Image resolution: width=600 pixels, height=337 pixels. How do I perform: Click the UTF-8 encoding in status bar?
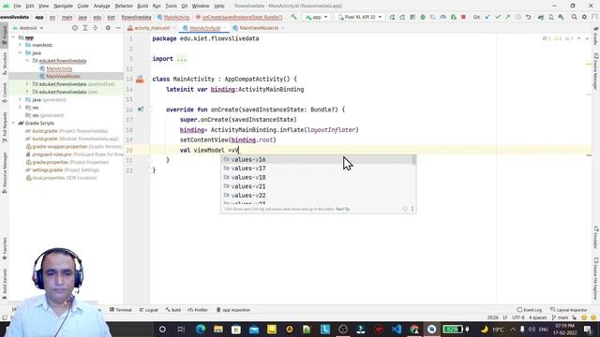click(x=517, y=317)
